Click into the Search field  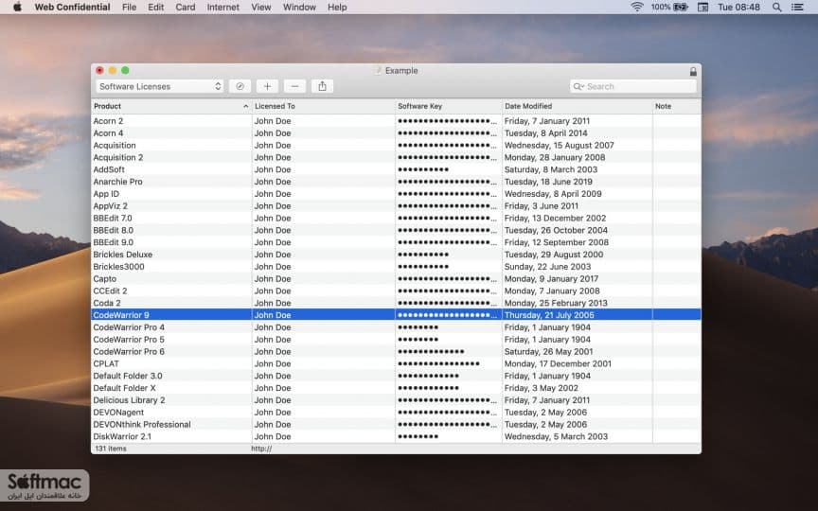click(632, 86)
